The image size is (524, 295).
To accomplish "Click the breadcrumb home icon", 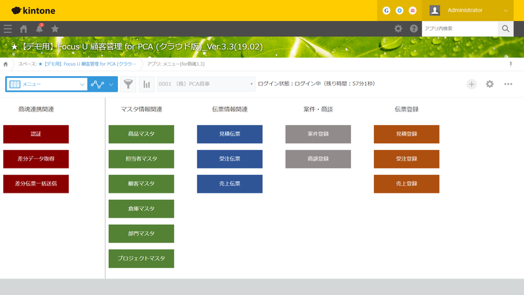I will 5,64.
